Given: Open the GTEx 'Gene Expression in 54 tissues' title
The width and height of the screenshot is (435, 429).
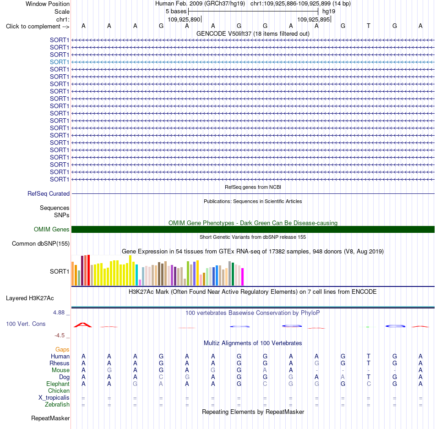Looking at the screenshot, I should coord(253,252).
